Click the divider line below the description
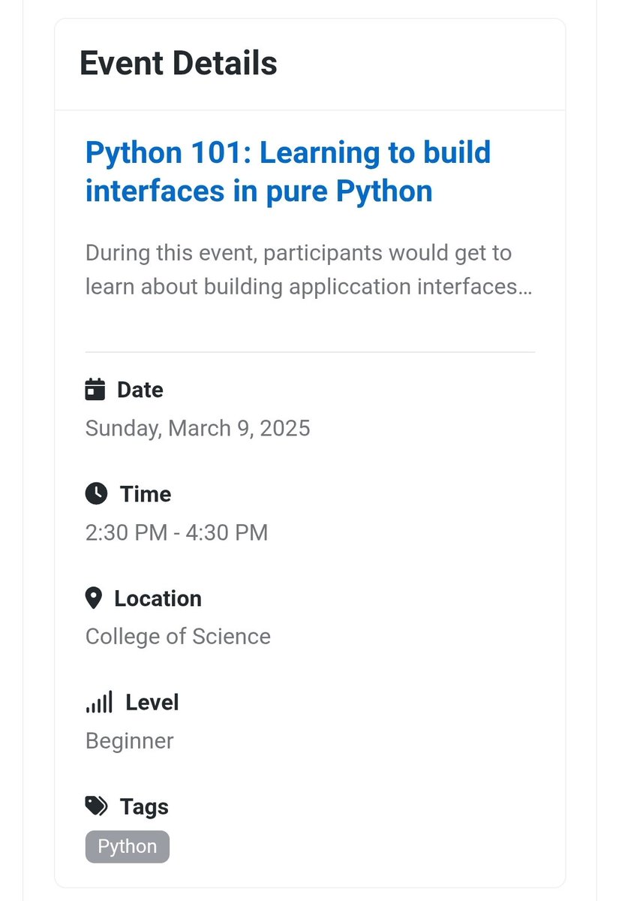 click(310, 351)
